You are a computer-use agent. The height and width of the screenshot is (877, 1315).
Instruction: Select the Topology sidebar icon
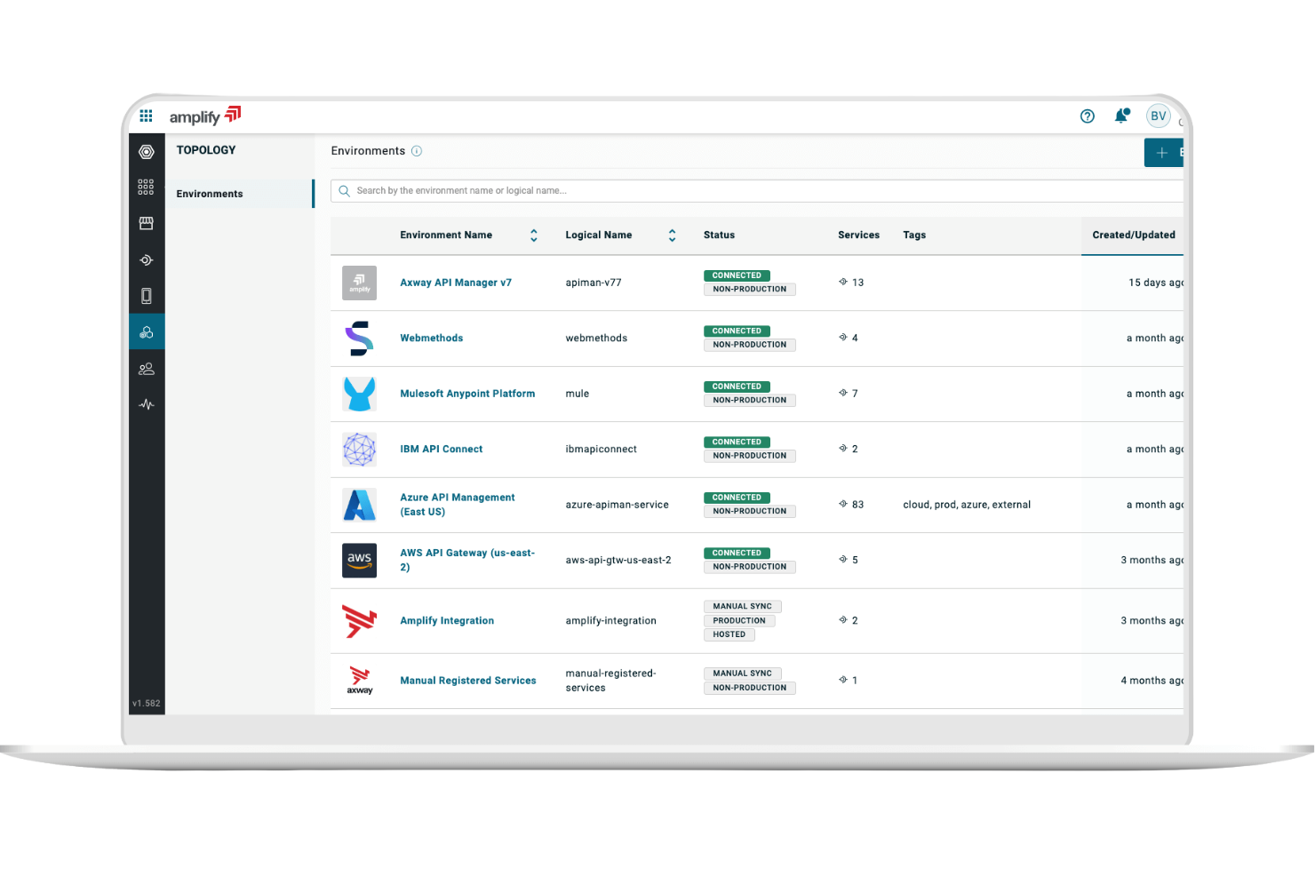(x=147, y=332)
